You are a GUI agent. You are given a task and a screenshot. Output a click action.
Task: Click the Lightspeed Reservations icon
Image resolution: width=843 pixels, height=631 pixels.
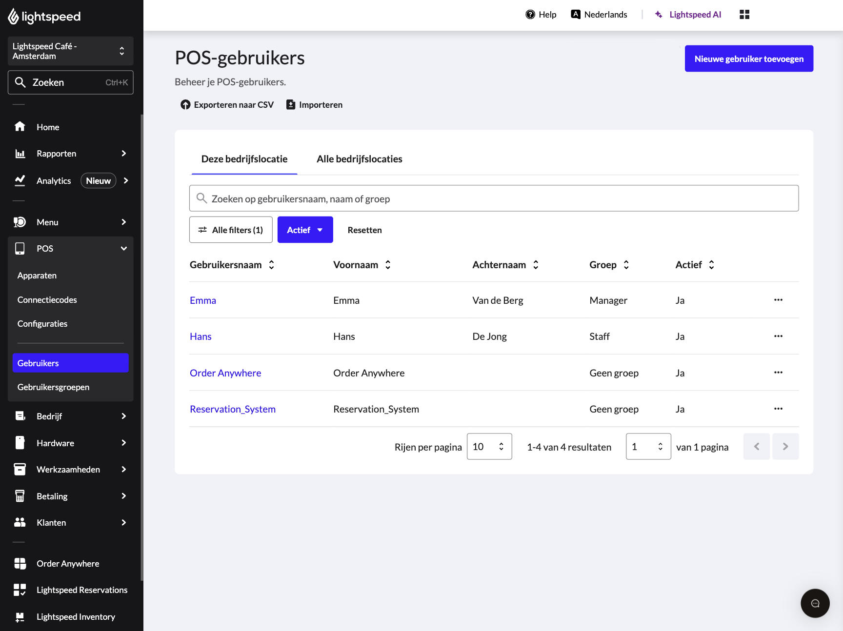(20, 590)
